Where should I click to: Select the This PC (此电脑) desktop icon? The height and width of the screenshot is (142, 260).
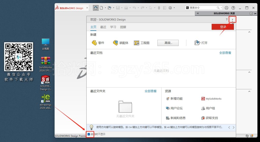45,44
